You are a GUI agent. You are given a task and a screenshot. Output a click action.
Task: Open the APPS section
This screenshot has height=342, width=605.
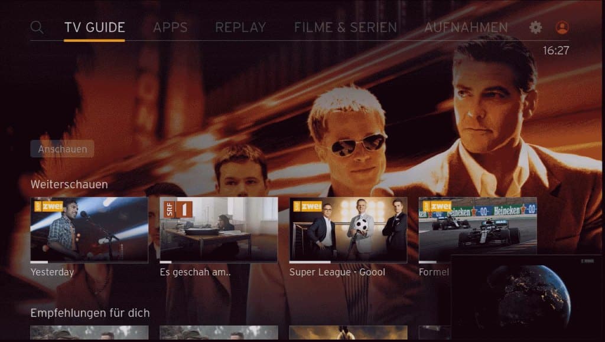[170, 27]
